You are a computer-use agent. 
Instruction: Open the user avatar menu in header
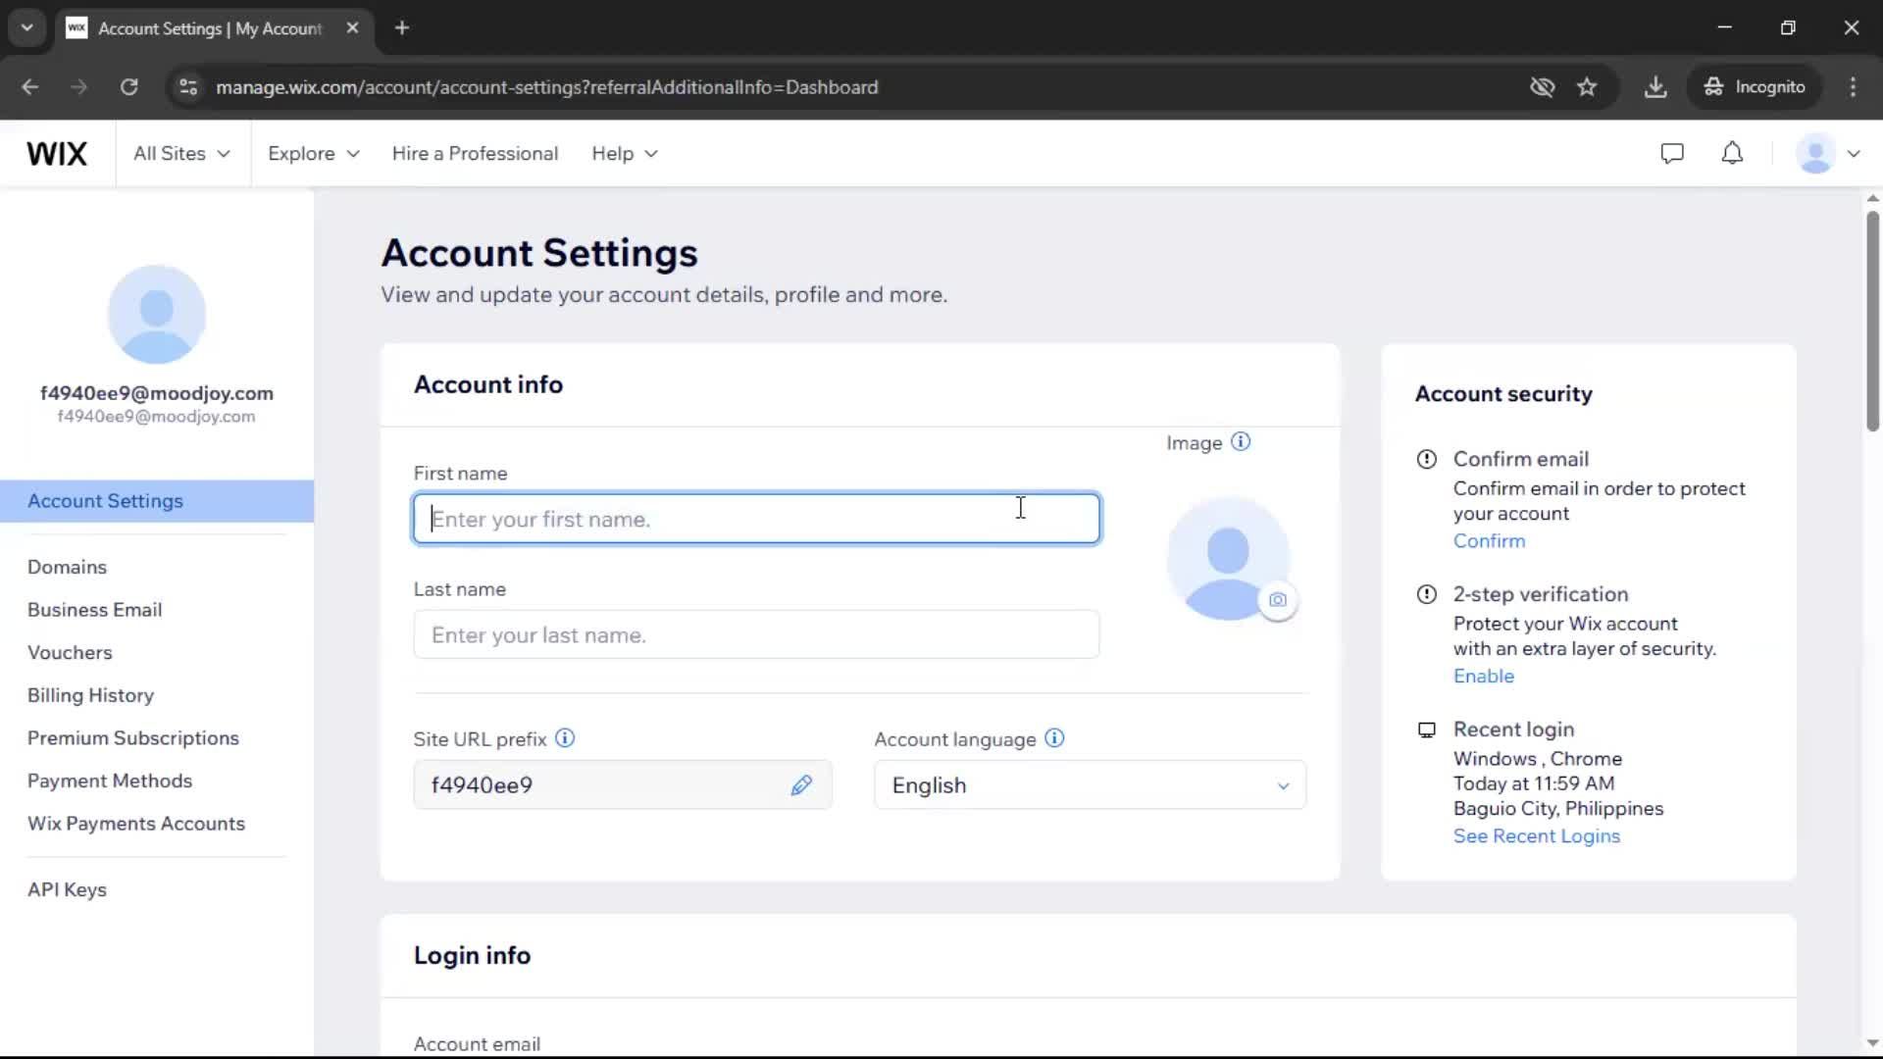click(x=1815, y=154)
